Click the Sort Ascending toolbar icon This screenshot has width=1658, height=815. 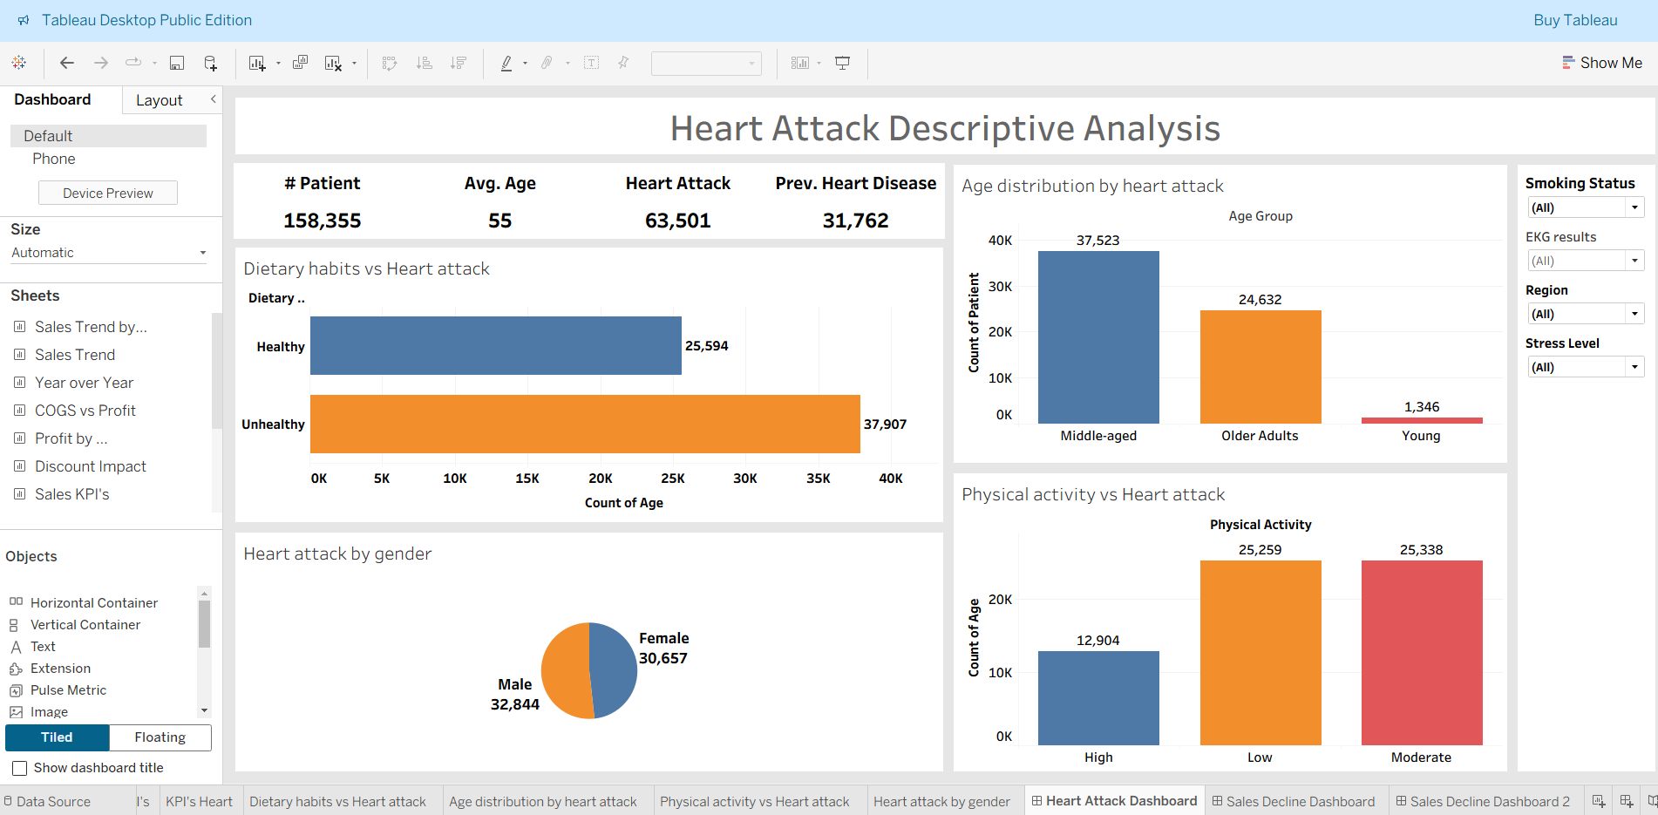tap(425, 63)
